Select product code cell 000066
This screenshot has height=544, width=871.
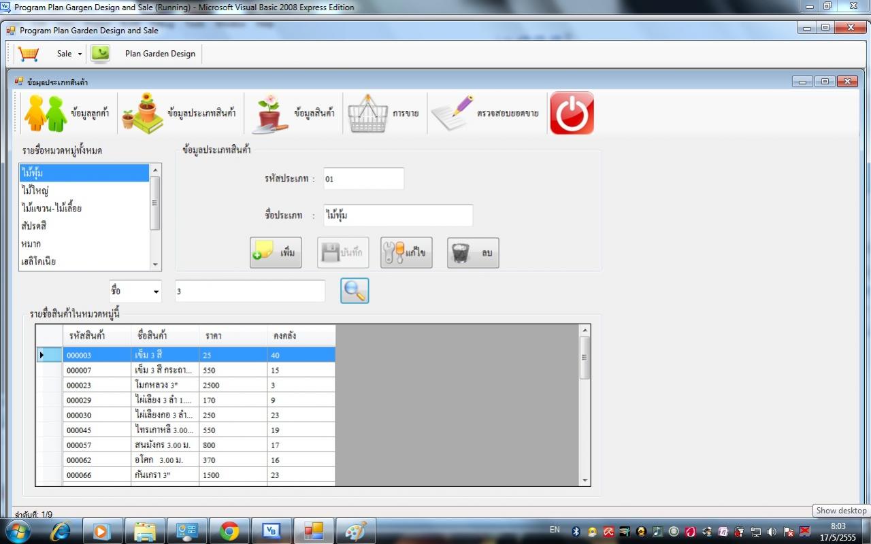pyautogui.click(x=97, y=475)
